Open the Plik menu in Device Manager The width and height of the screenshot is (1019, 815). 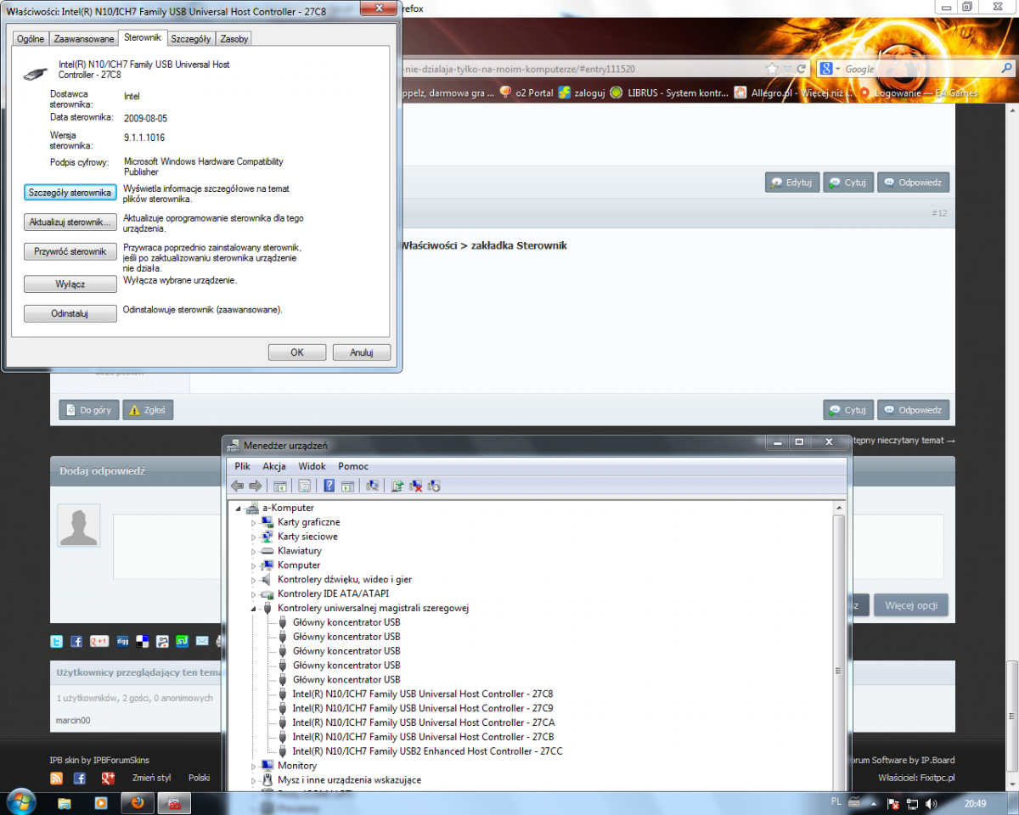[243, 466]
